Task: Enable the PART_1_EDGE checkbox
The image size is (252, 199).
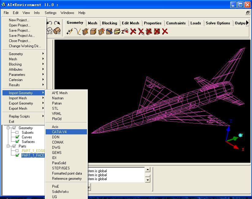Action: (x=17, y=151)
